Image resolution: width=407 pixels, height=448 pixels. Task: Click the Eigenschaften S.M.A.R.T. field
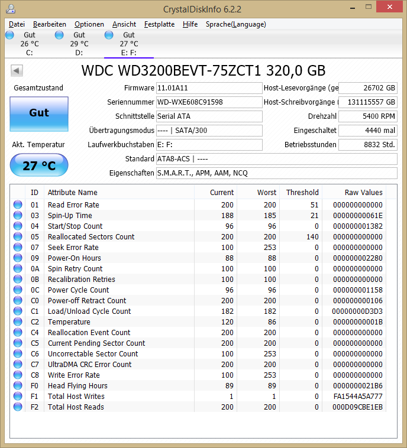[x=277, y=173]
